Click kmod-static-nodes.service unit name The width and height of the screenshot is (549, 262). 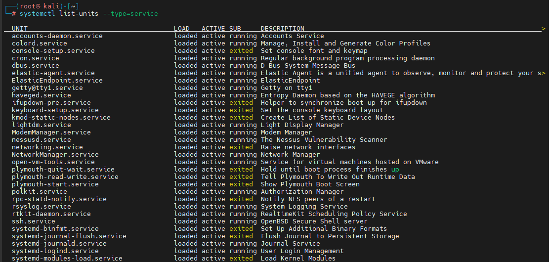pyautogui.click(x=61, y=117)
